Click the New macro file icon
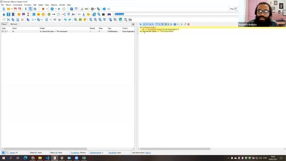The image size is (286, 161). (x=4, y=9)
